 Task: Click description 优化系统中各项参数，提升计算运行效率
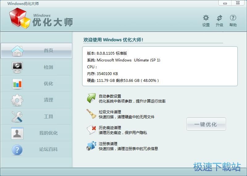tap(132, 101)
